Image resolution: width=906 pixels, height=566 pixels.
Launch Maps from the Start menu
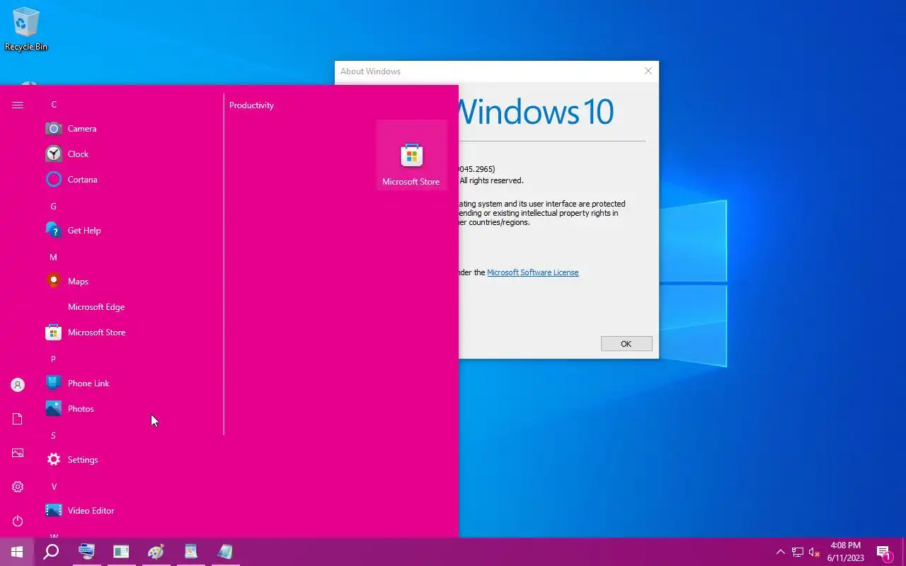[x=132, y=282]
